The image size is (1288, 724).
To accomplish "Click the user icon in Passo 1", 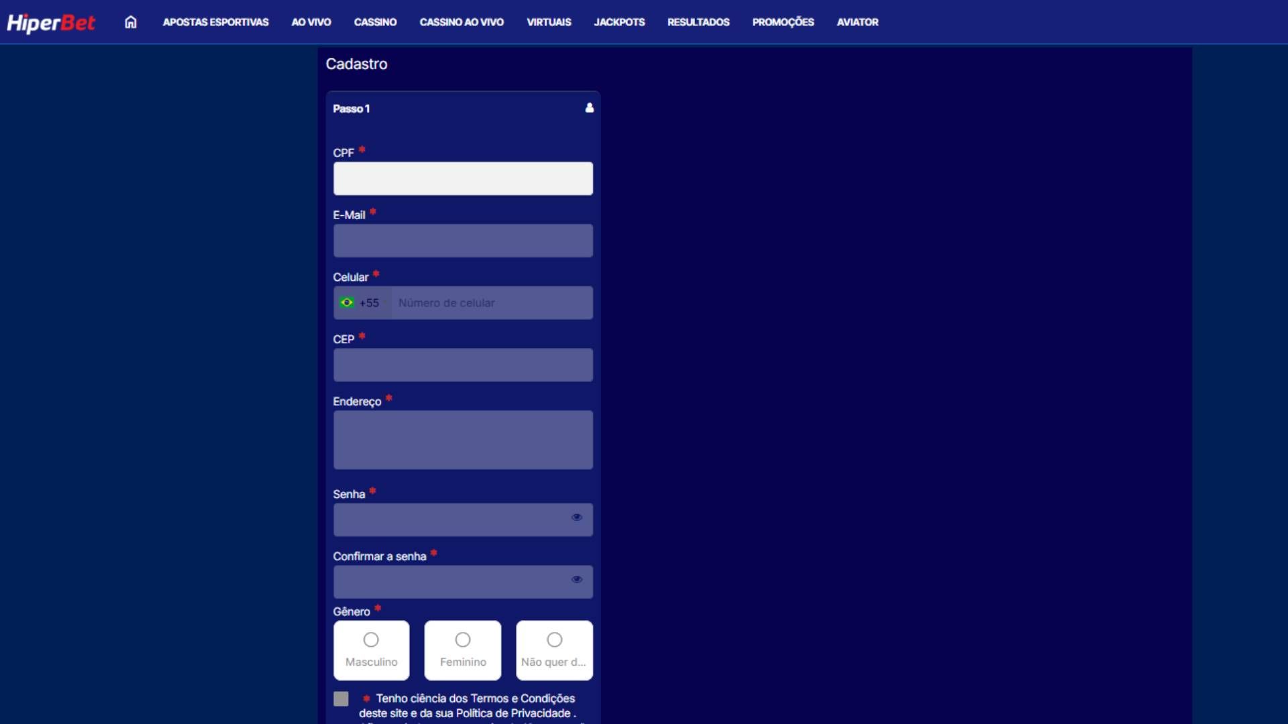I will point(589,108).
